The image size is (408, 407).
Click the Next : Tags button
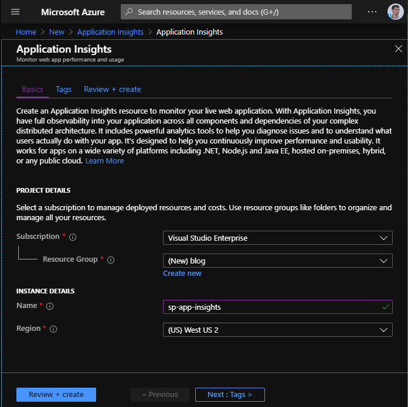tap(230, 395)
